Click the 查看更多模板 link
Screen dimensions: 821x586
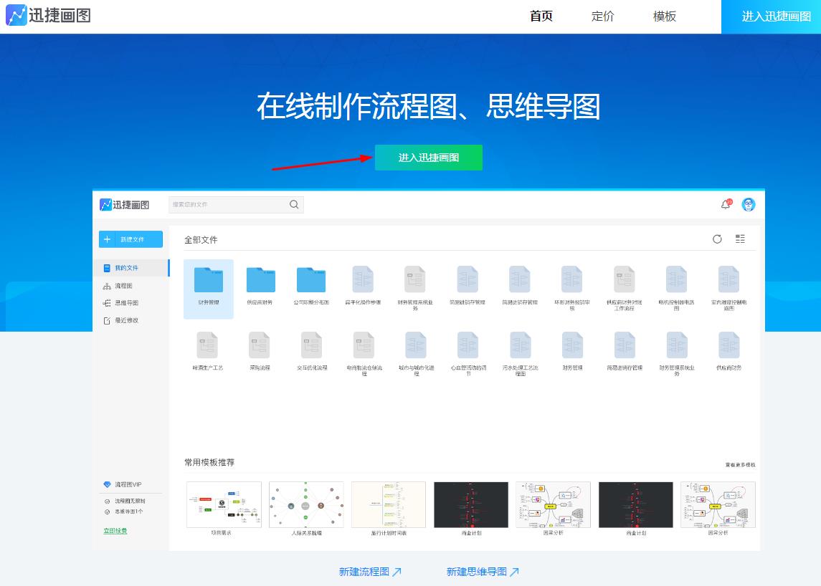(x=741, y=465)
